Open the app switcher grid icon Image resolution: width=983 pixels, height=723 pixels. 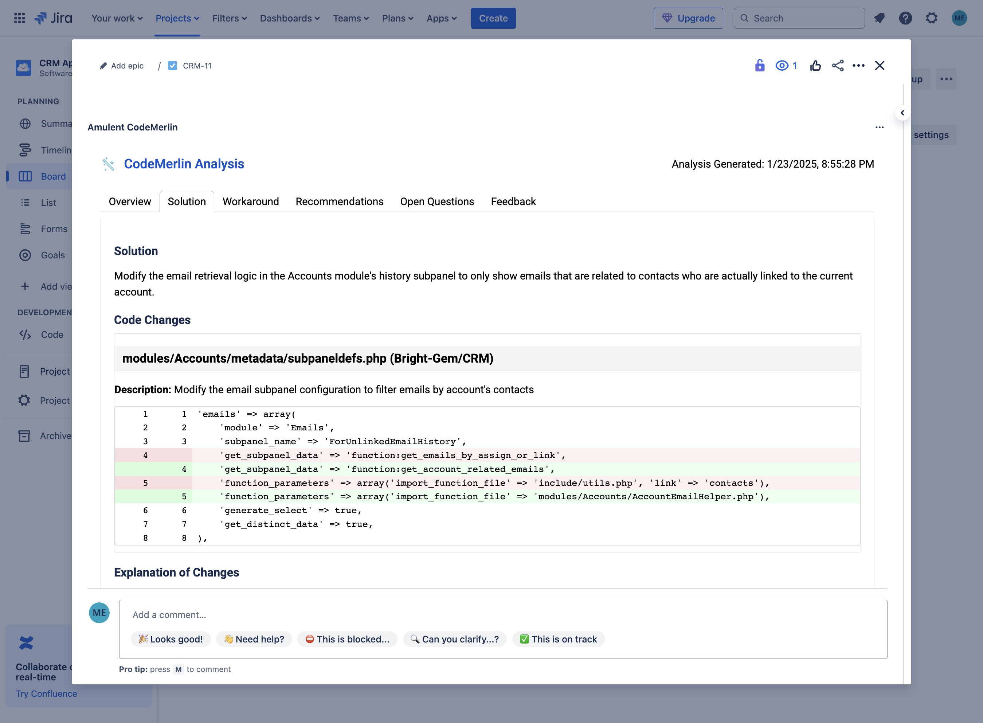point(19,18)
